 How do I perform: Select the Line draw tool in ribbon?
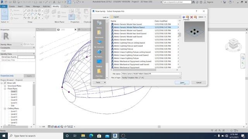tap(25, 11)
